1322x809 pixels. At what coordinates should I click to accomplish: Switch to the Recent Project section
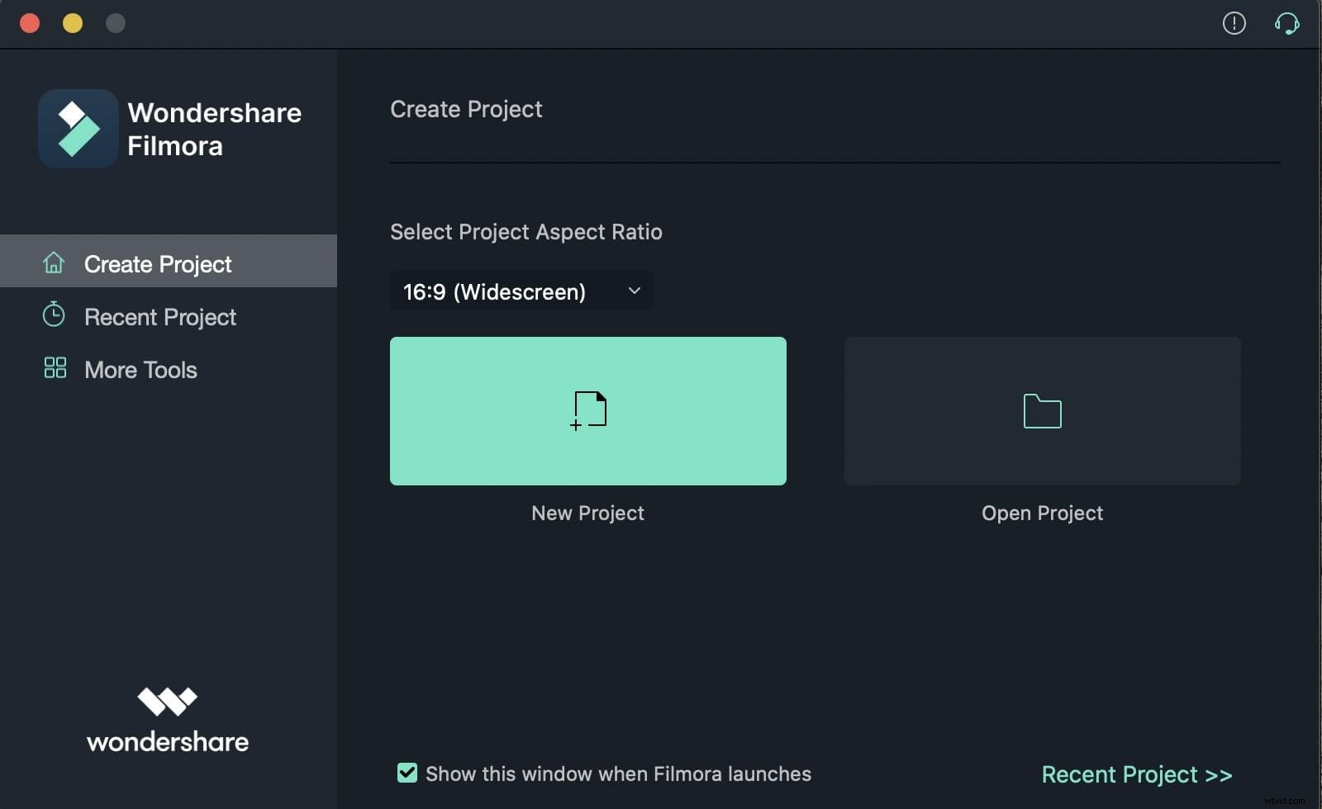[x=159, y=316]
